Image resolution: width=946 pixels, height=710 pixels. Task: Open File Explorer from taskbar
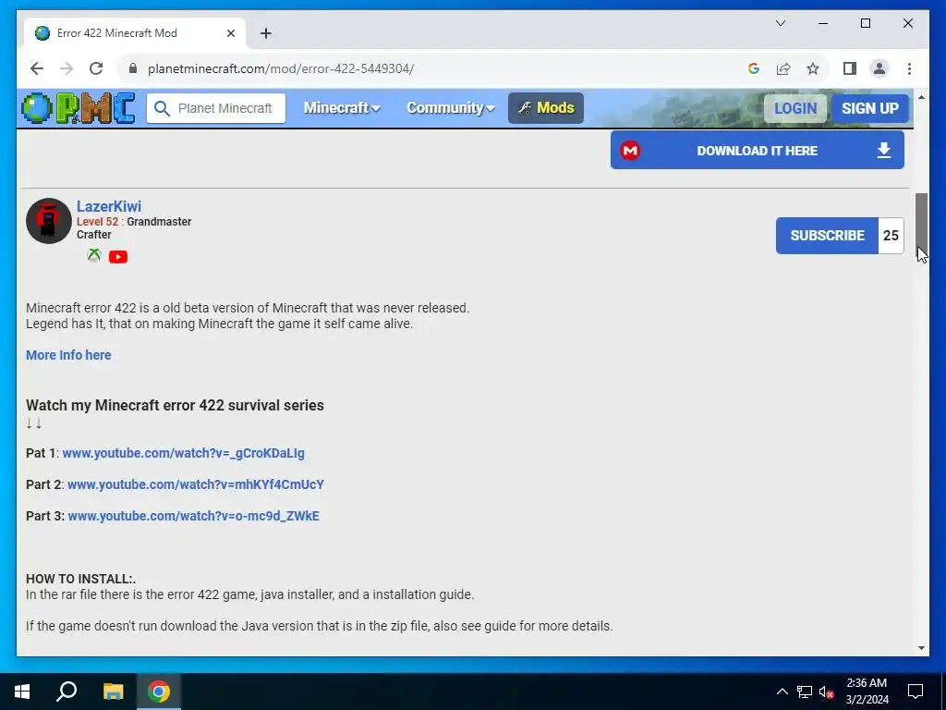point(113,692)
